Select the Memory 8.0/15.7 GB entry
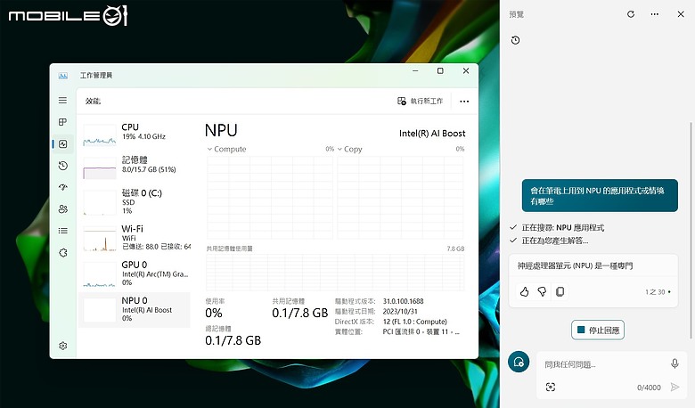The image size is (695, 408). click(135, 167)
